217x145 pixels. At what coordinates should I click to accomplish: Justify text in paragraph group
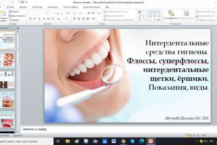pyautogui.click(x=88, y=19)
